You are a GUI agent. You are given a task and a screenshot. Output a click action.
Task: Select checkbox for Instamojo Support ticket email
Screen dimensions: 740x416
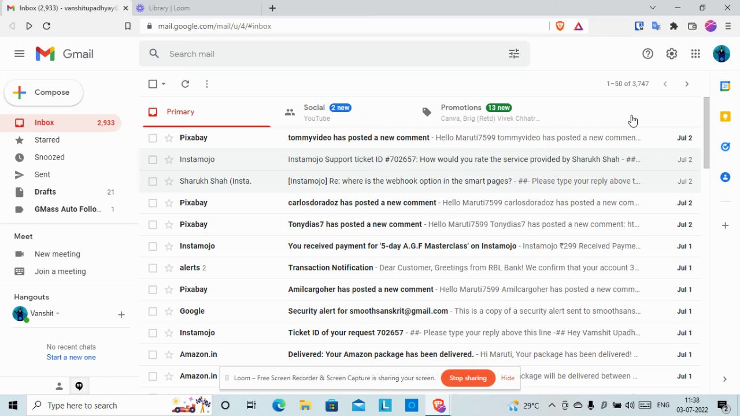[x=153, y=159]
